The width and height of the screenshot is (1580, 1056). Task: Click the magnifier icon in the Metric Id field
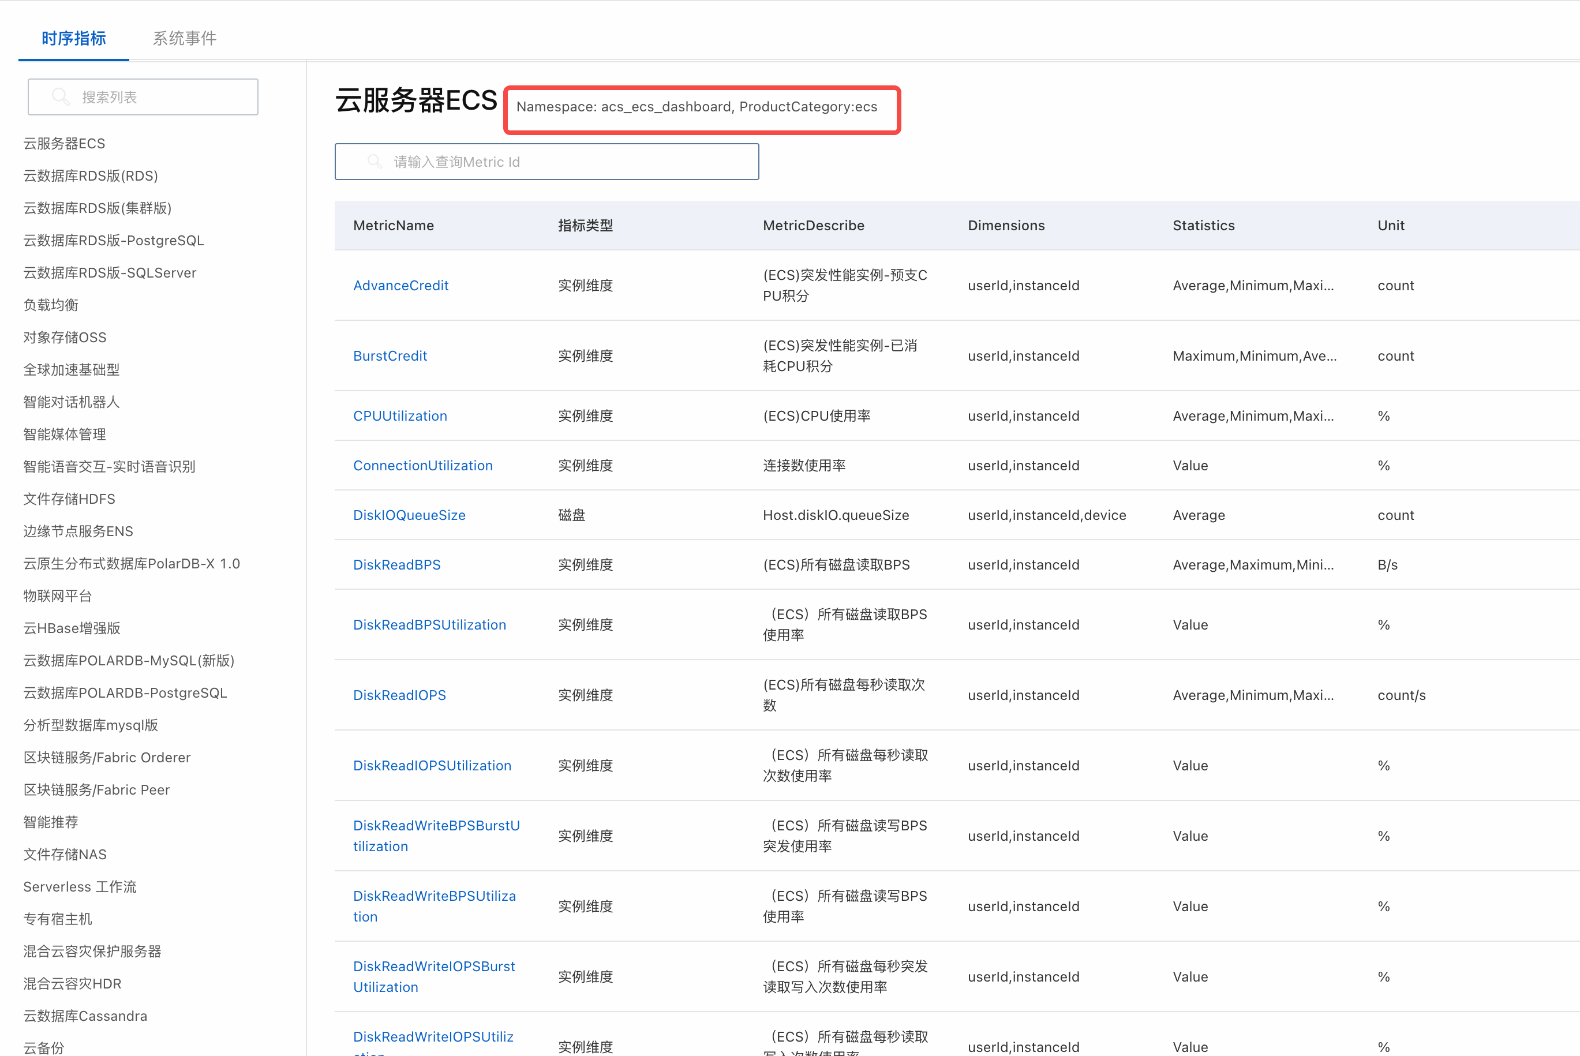375,162
